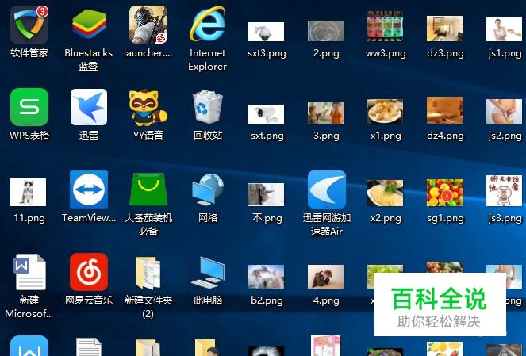Open the 网络 network icon
The width and height of the screenshot is (526, 356).
208,189
